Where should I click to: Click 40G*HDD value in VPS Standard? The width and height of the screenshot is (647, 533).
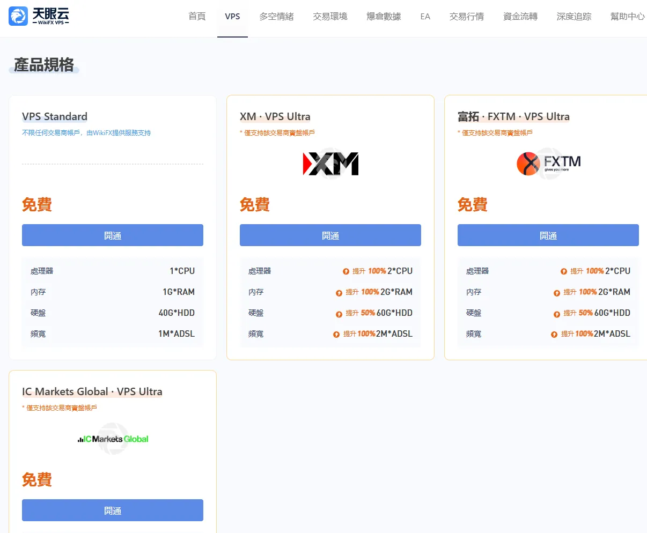click(x=177, y=313)
